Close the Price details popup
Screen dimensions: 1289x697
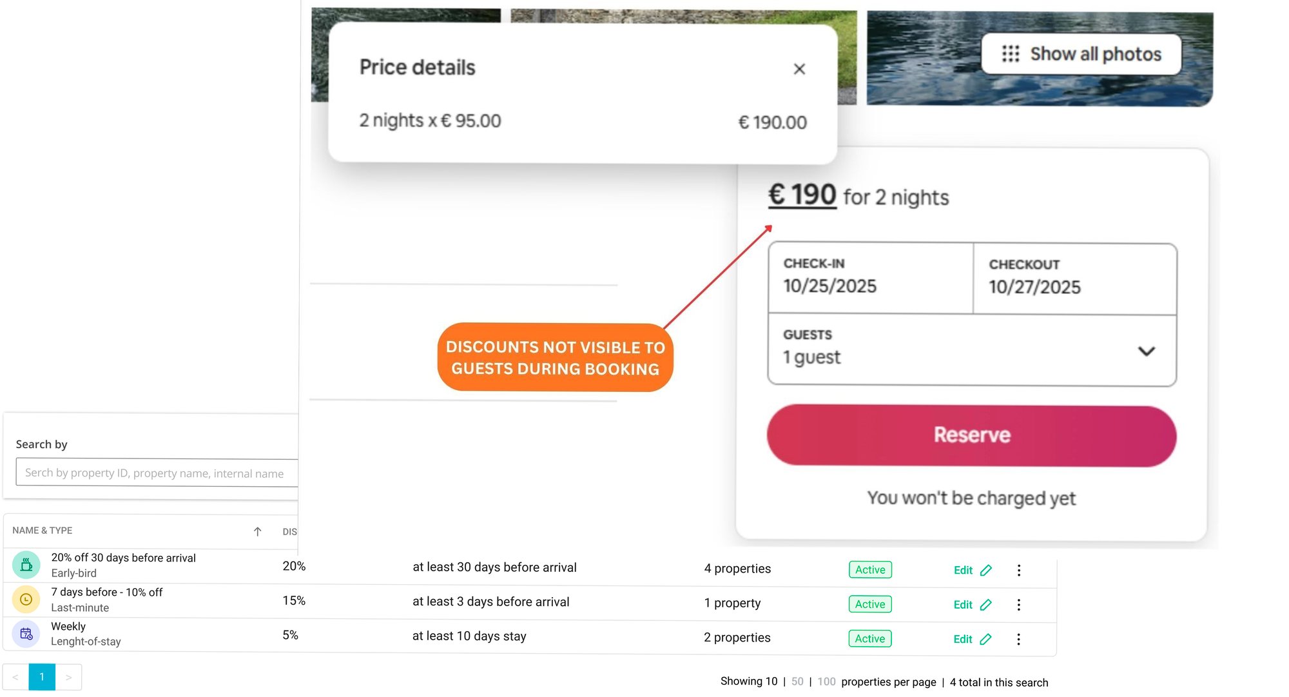point(799,69)
